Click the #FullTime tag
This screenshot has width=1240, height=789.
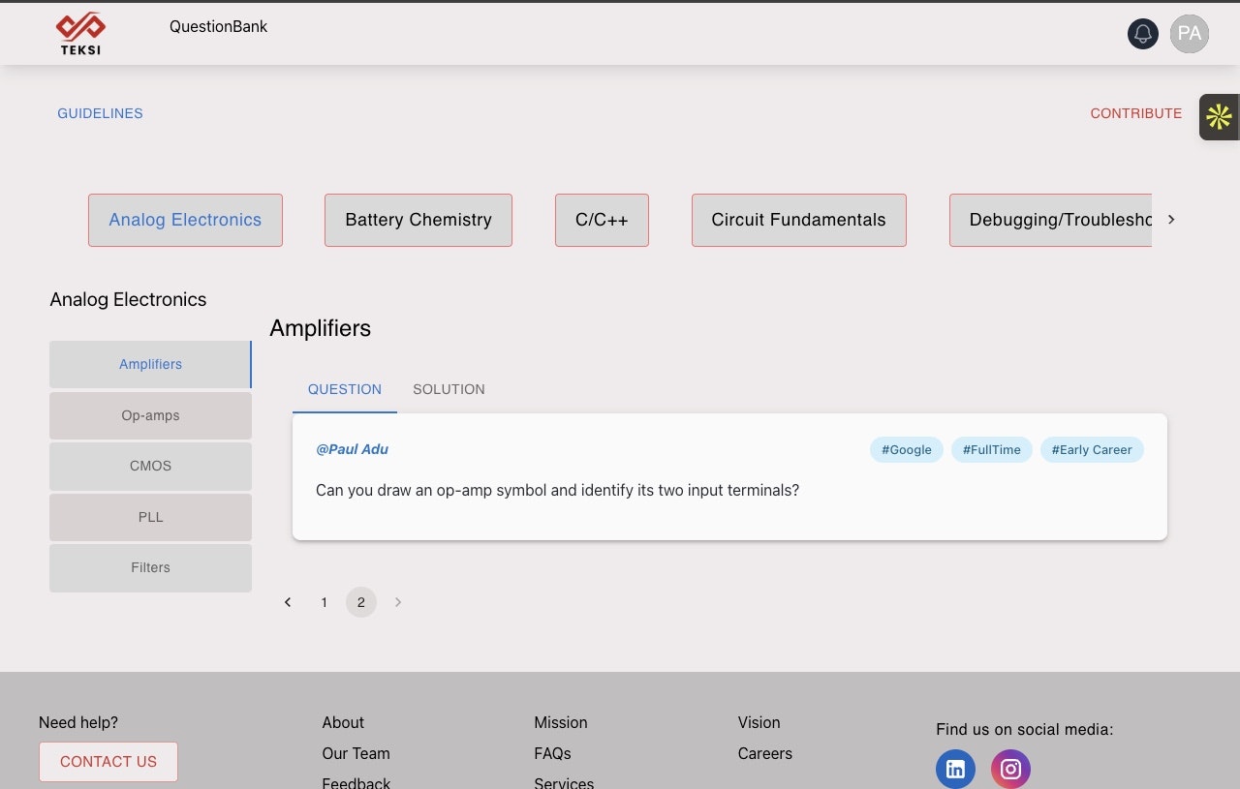pyautogui.click(x=992, y=449)
